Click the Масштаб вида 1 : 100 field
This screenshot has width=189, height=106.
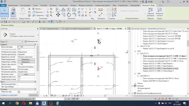tap(26, 47)
